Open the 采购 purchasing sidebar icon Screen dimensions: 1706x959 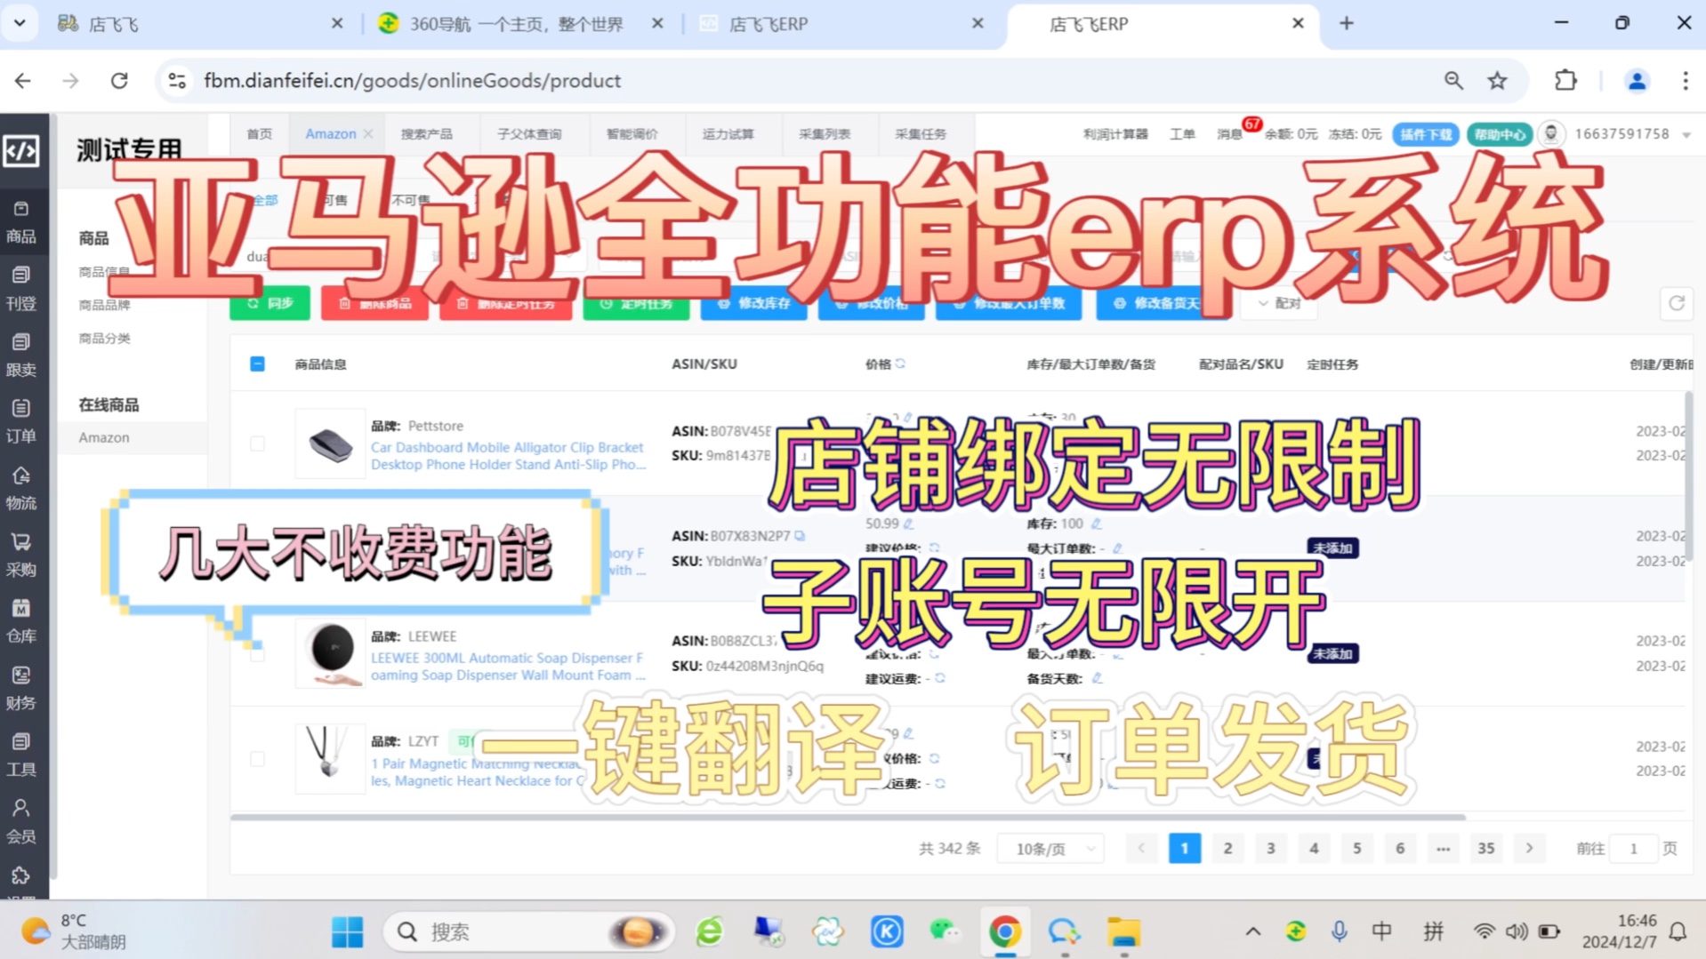20,555
